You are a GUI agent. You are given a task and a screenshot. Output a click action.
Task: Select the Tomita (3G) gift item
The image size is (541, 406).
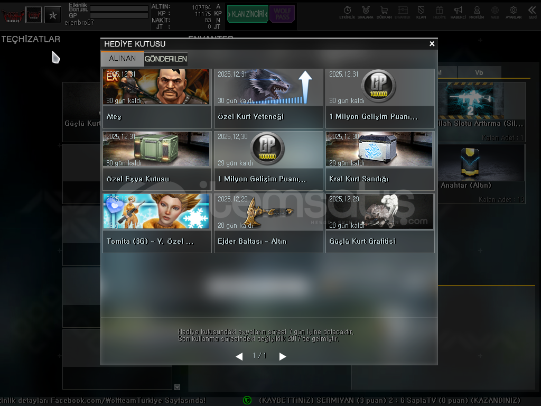click(x=157, y=224)
